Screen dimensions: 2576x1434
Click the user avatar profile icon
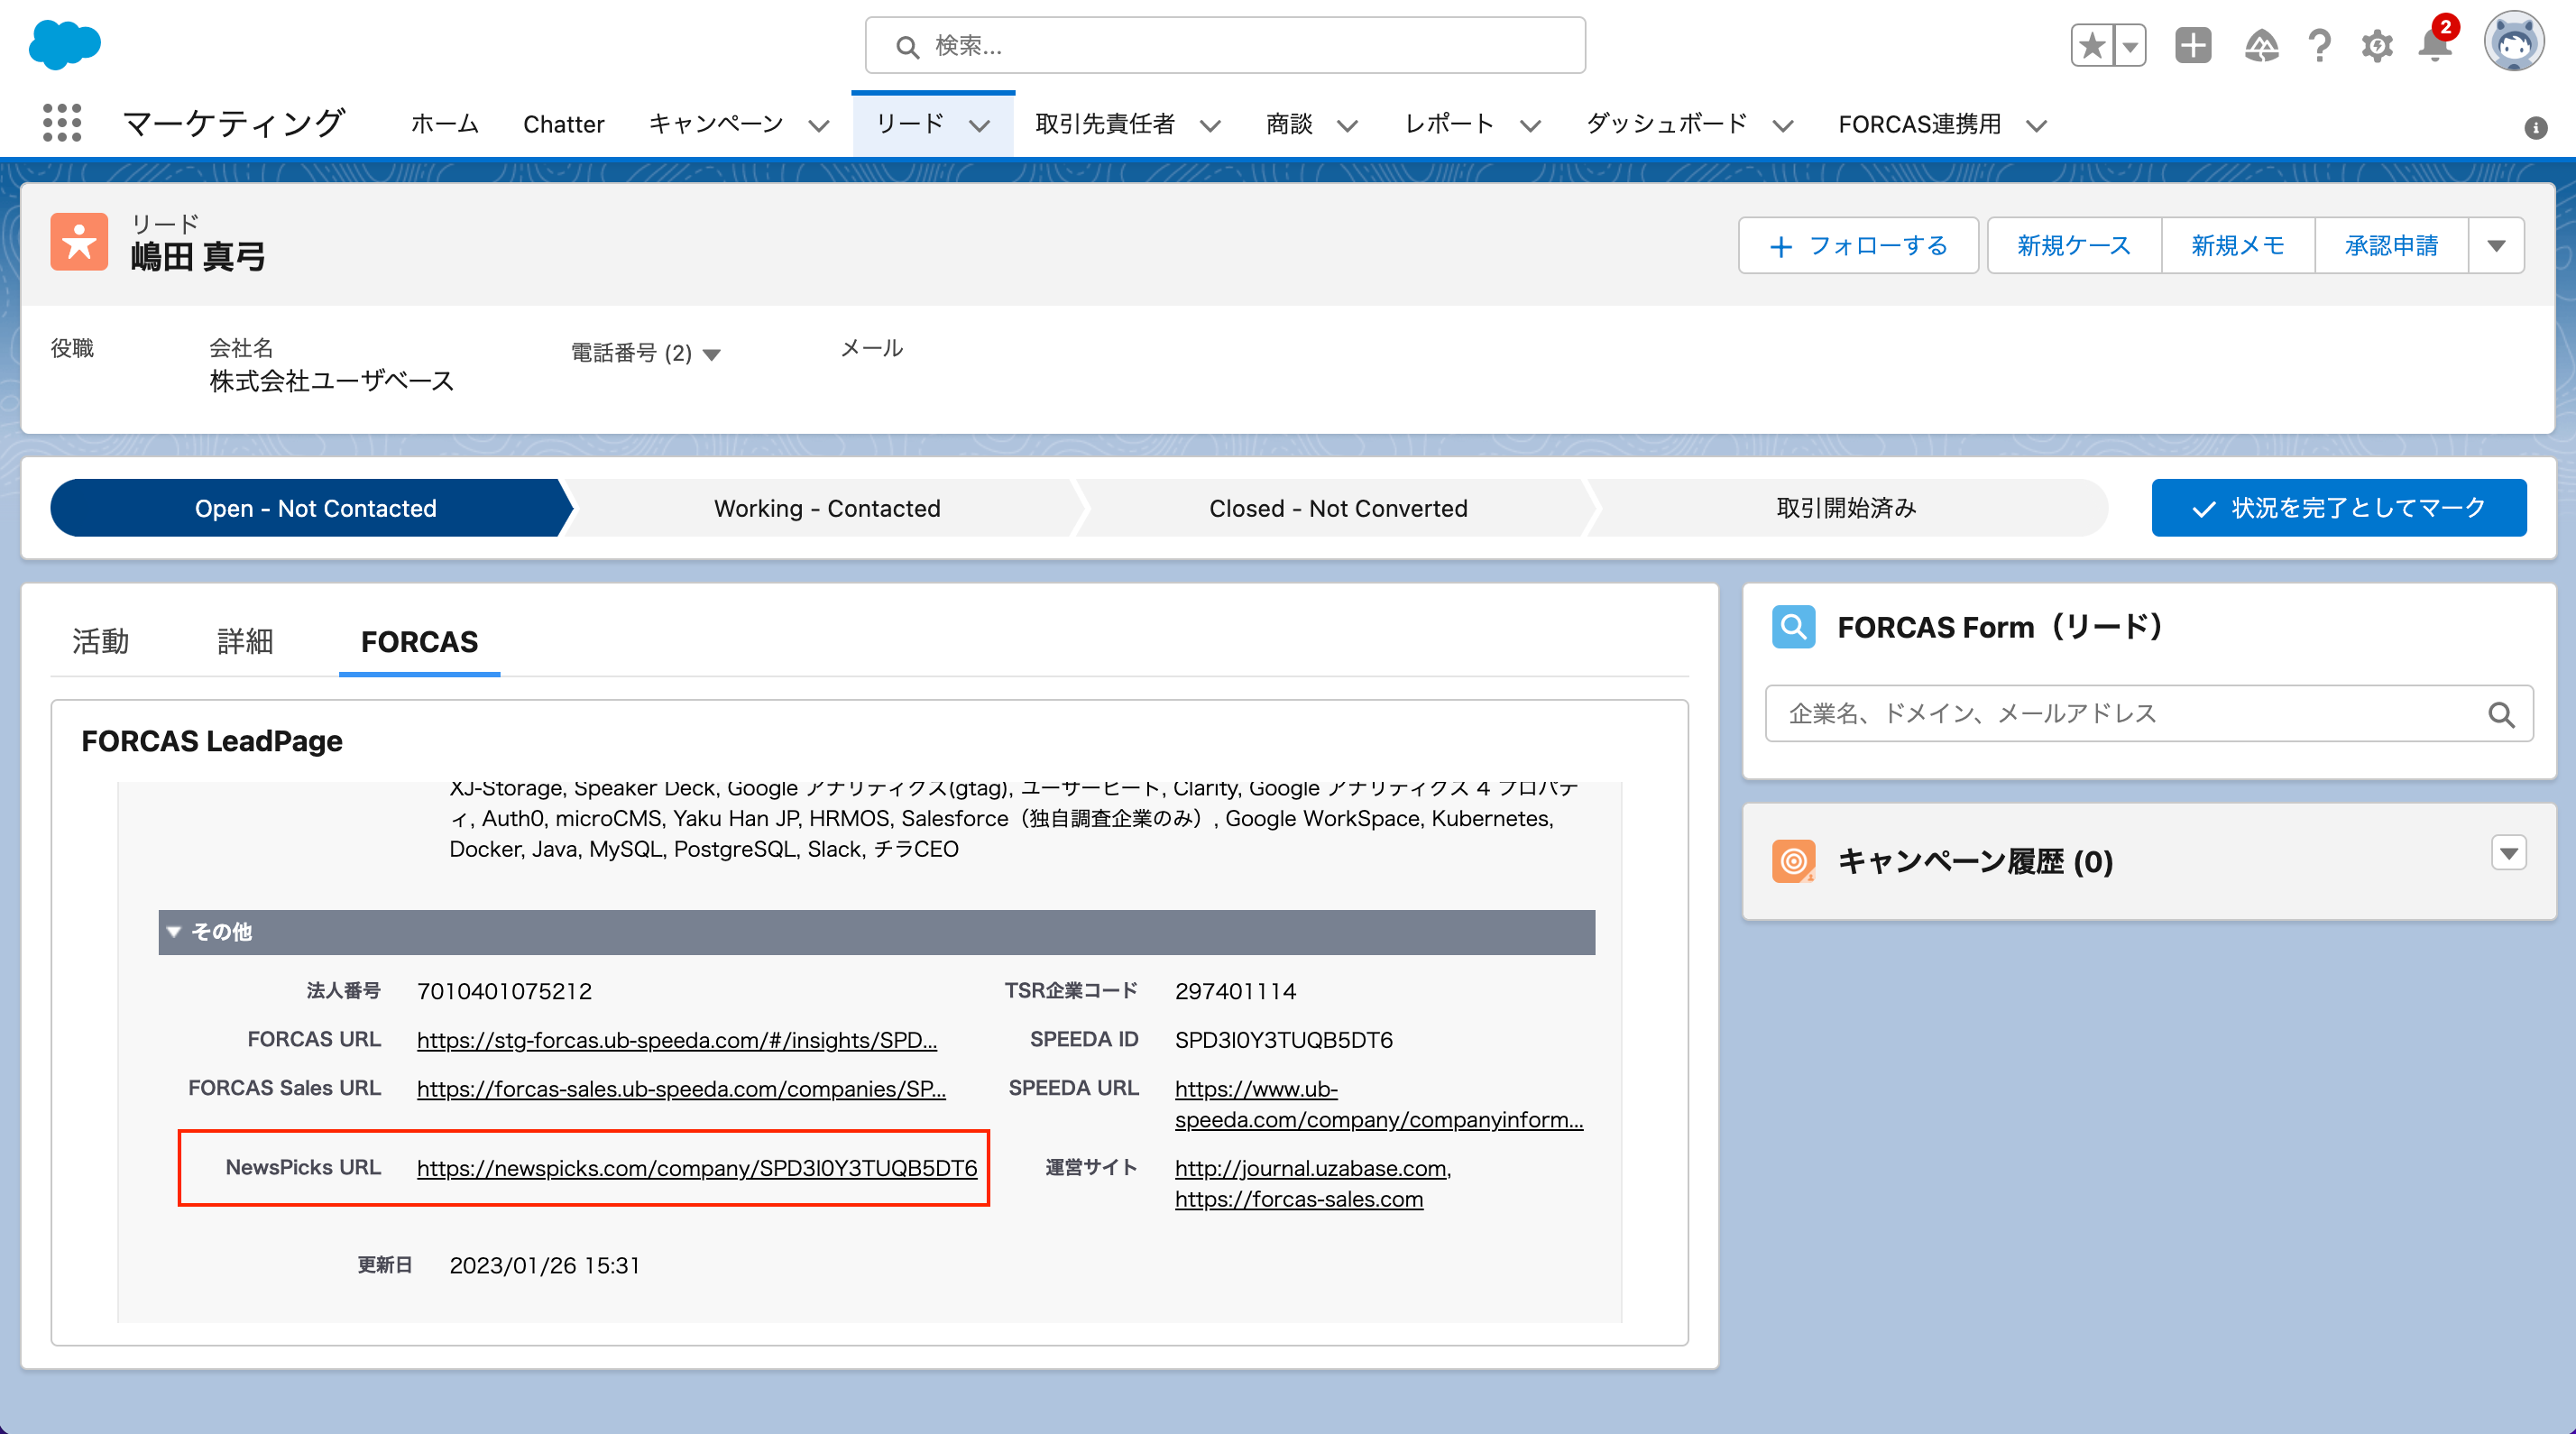point(2514,44)
